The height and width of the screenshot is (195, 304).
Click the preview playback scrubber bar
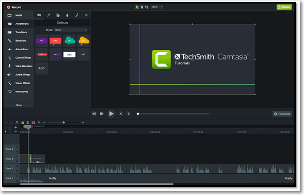pyautogui.click(x=173, y=114)
